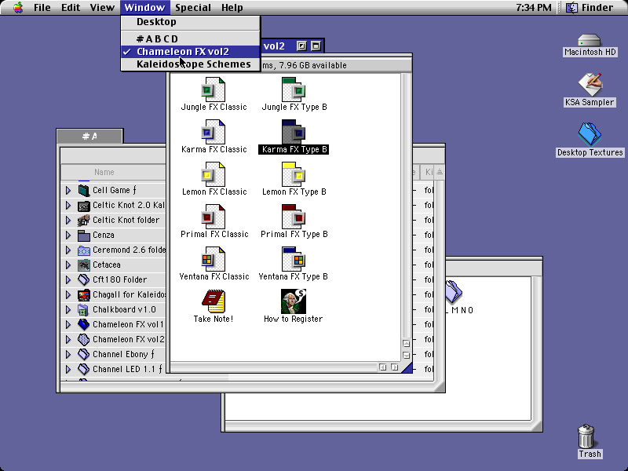Click the 7:34 PM menu bar clock
The image size is (628, 471).
coord(534,8)
